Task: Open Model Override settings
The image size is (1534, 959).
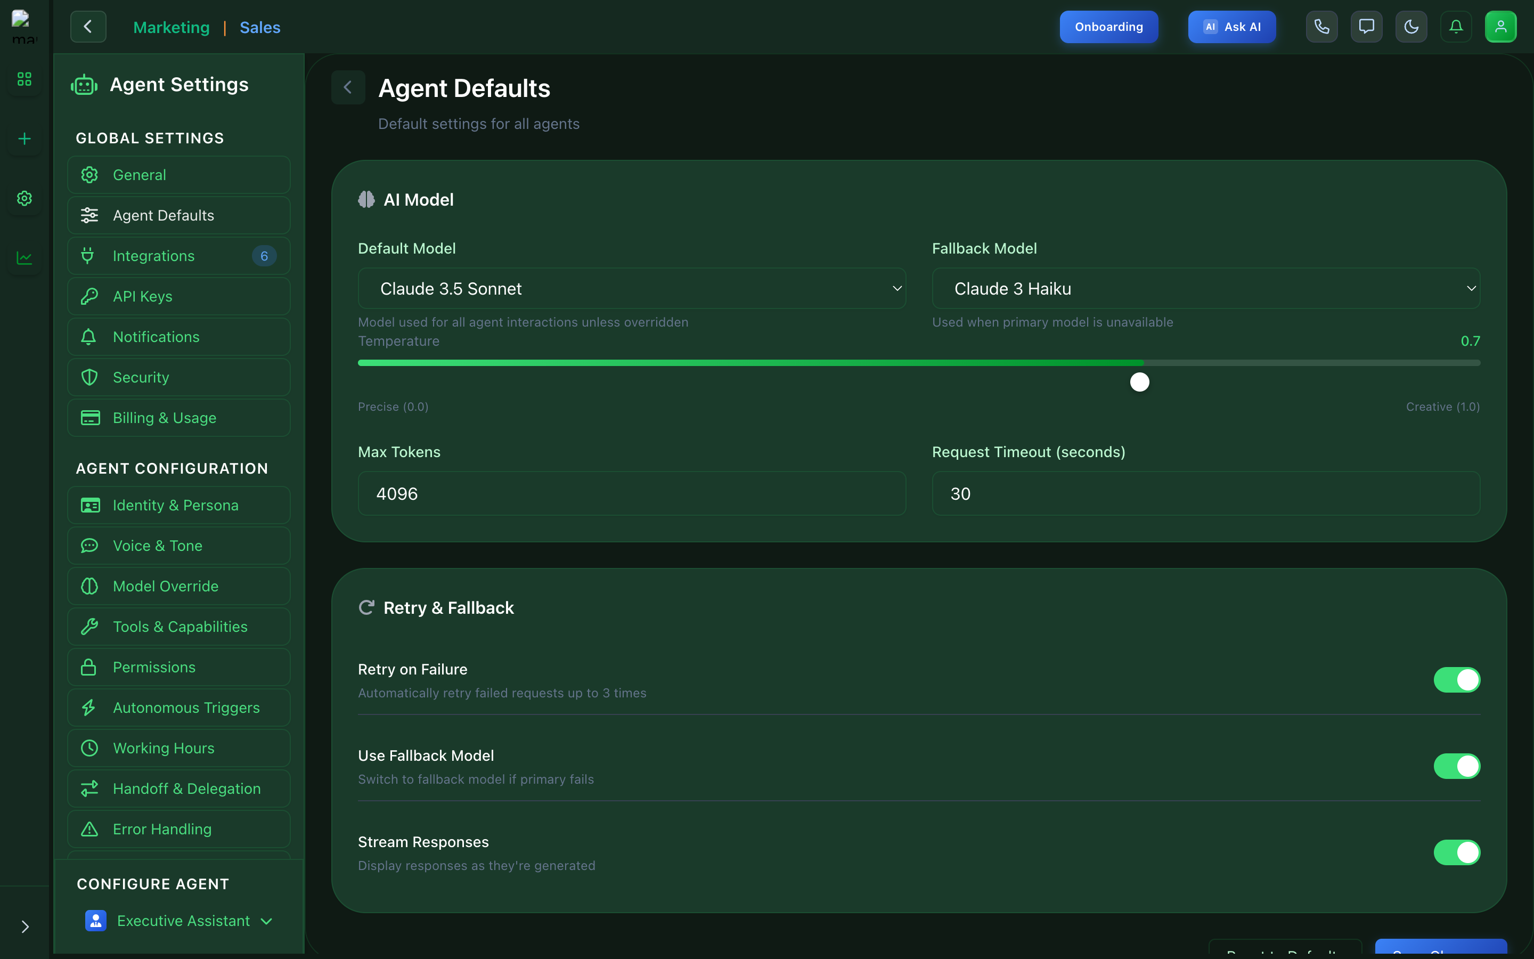Action: click(x=179, y=587)
